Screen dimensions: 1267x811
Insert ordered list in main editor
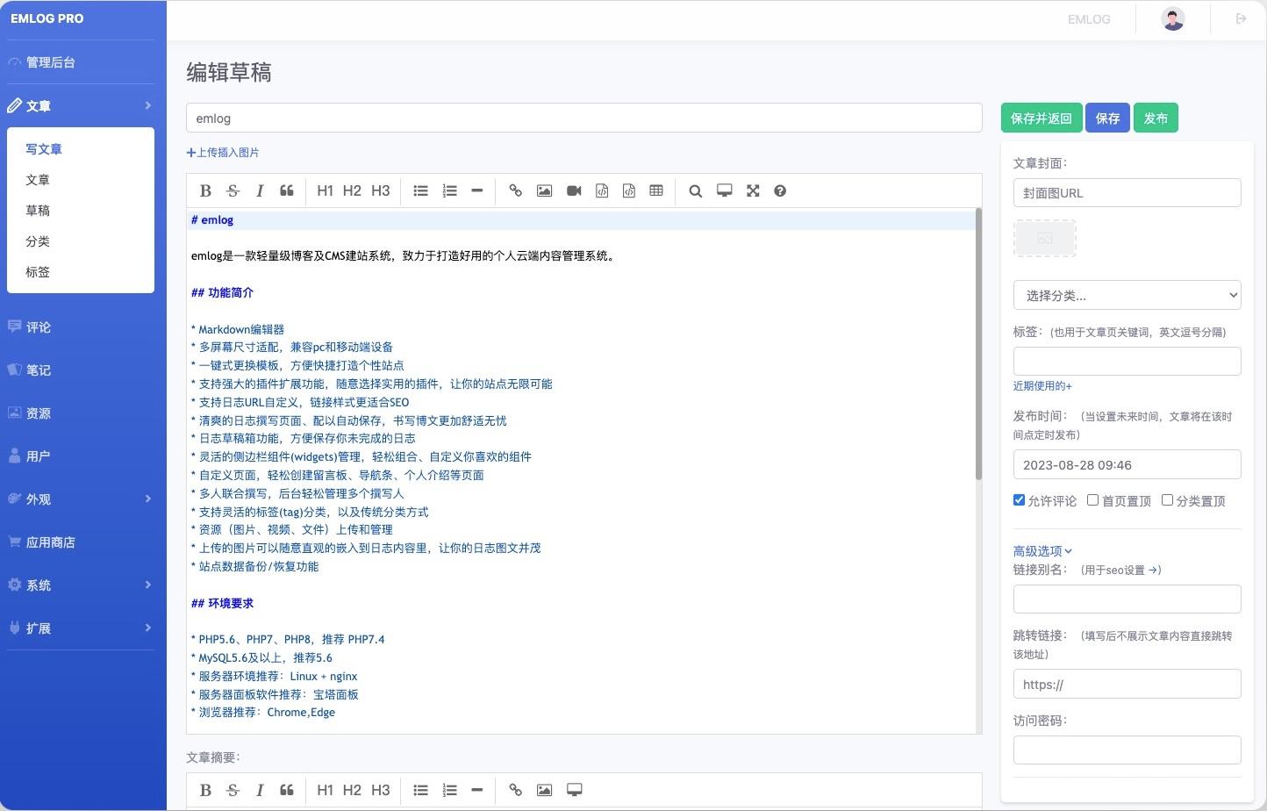(449, 190)
